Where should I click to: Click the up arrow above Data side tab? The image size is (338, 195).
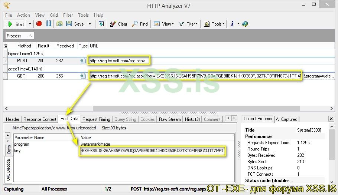[x=7, y=135]
